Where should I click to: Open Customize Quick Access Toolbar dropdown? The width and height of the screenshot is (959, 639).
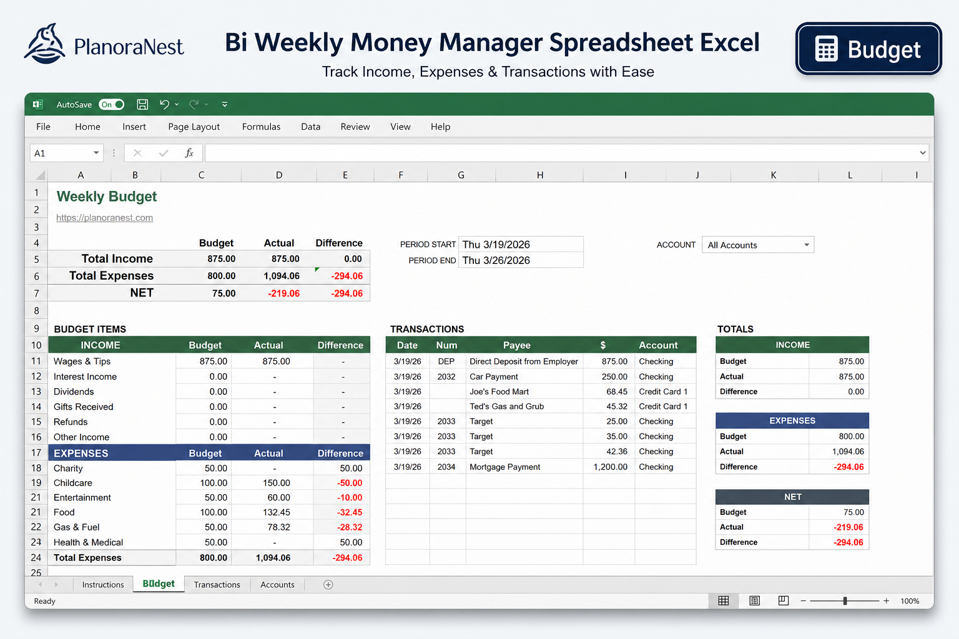tap(225, 105)
